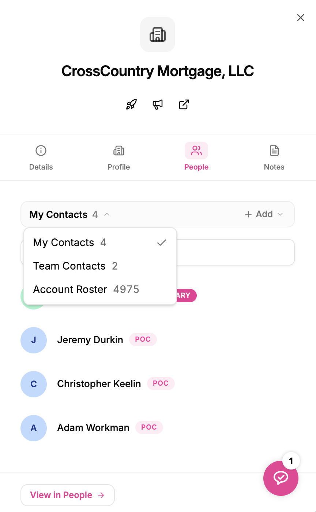Click the search field behind the dropdown

pyautogui.click(x=236, y=252)
